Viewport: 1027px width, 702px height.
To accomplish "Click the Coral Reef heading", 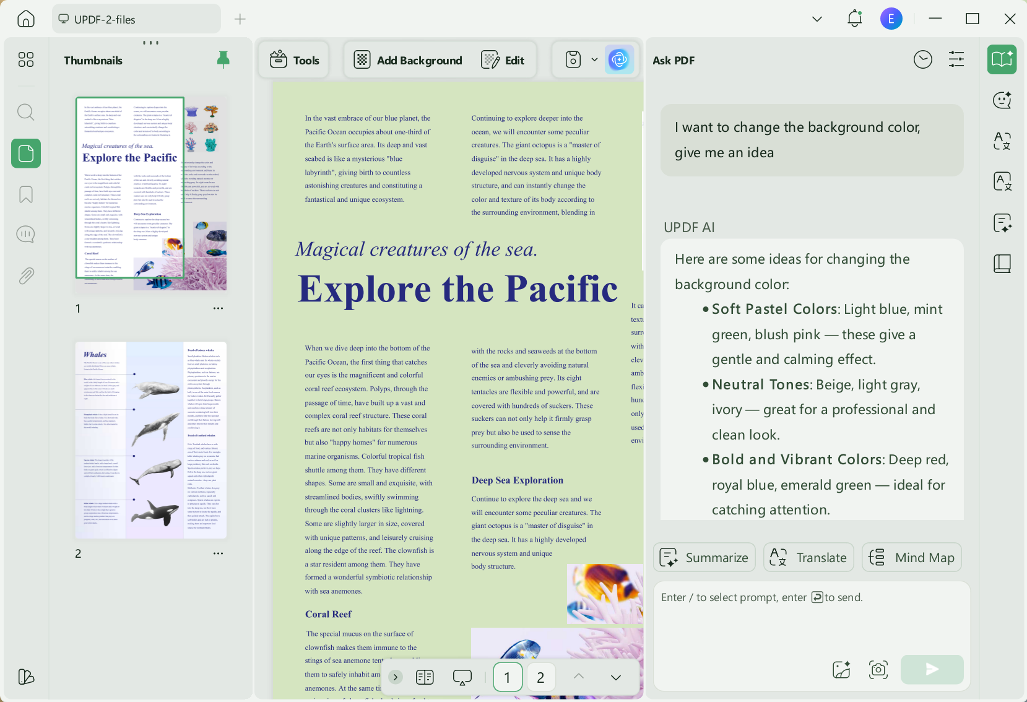I will click(328, 614).
